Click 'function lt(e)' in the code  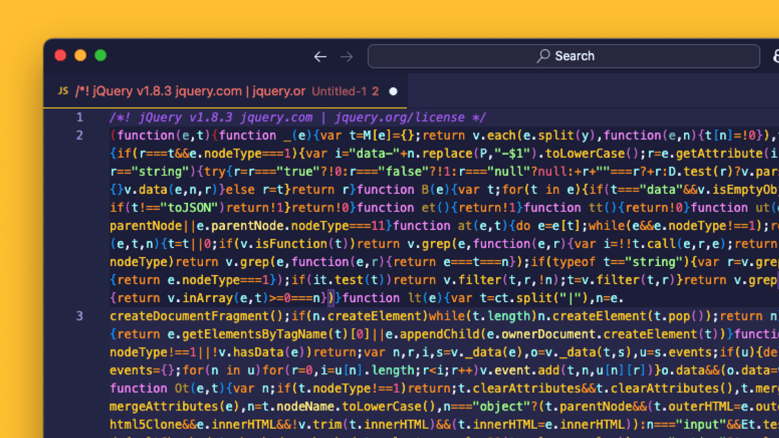[393, 298]
